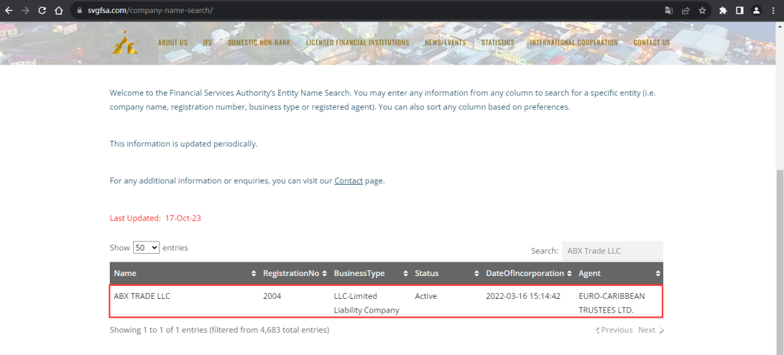Open the Show entries count dropdown

click(x=146, y=248)
